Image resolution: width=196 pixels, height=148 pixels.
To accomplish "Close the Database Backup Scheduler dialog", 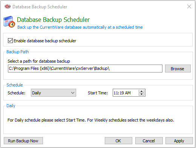I will tap(189, 6).
